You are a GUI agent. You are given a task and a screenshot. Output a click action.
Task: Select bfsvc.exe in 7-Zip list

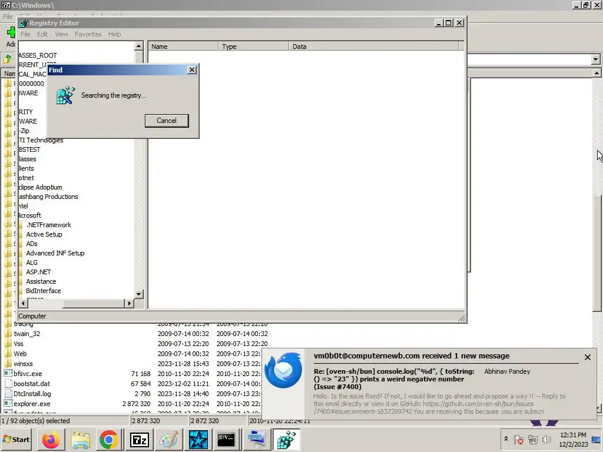28,374
